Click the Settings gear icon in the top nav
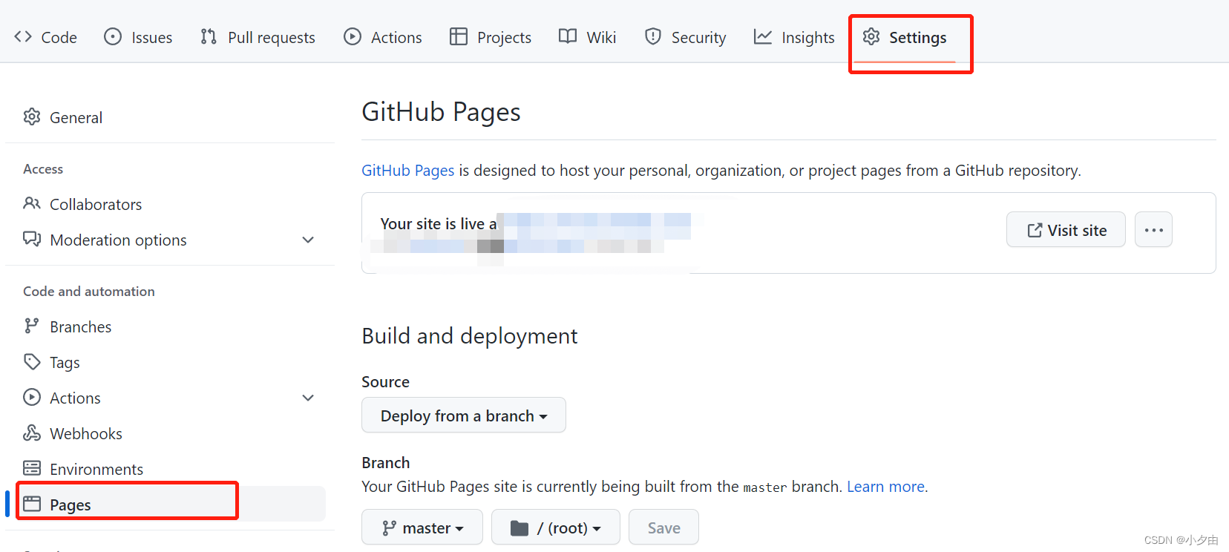Image resolution: width=1229 pixels, height=552 pixels. pos(871,36)
